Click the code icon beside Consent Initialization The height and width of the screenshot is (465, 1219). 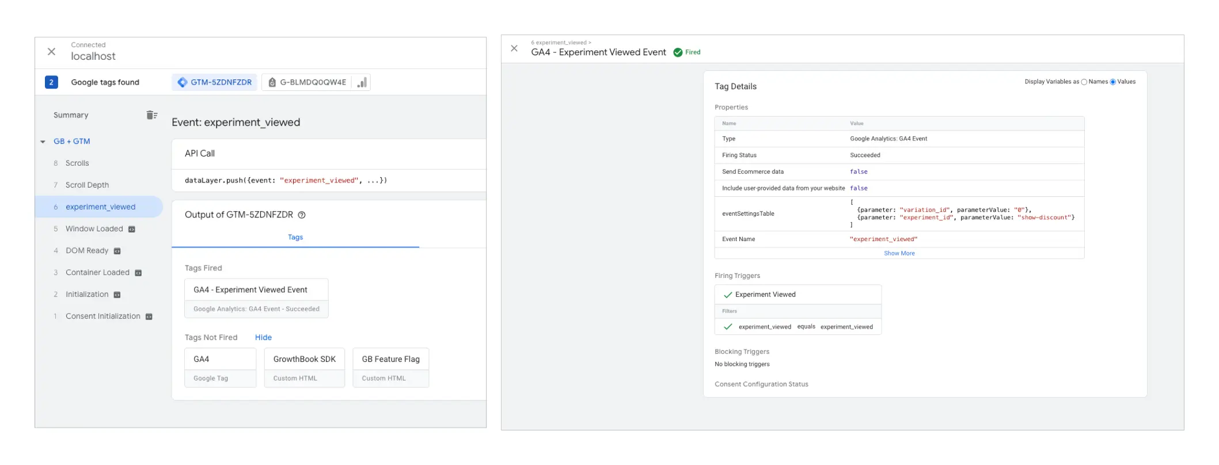149,317
